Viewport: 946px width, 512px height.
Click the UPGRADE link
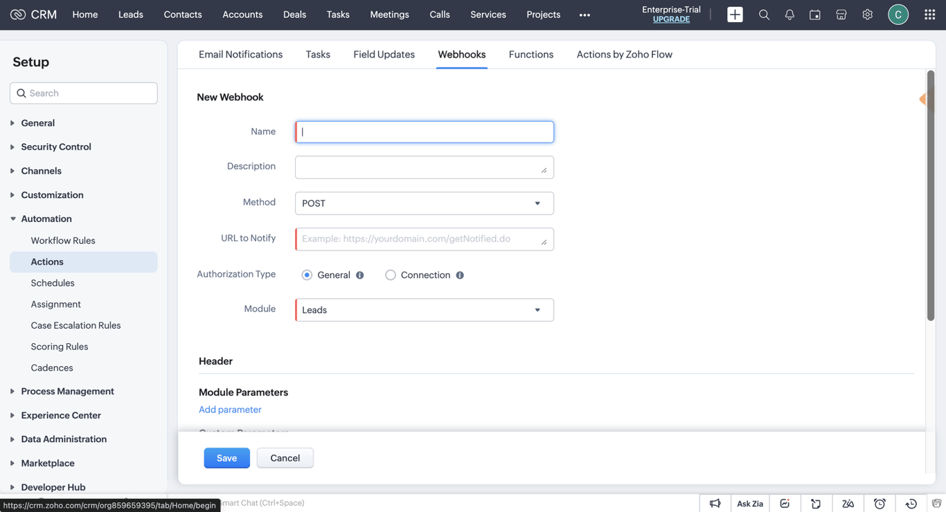pyautogui.click(x=671, y=19)
